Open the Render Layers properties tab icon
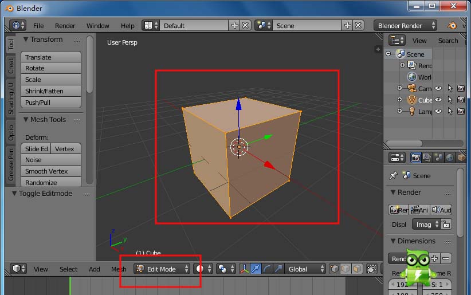Image resolution: width=471 pixels, height=295 pixels. pos(427,158)
